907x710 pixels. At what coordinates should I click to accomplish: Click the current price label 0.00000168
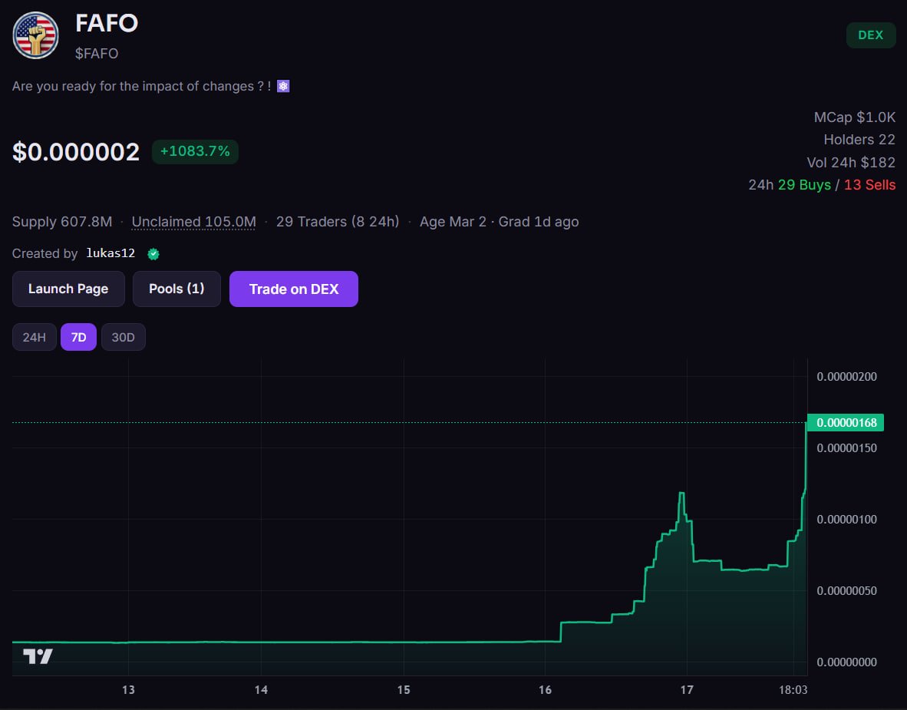pyautogui.click(x=846, y=422)
